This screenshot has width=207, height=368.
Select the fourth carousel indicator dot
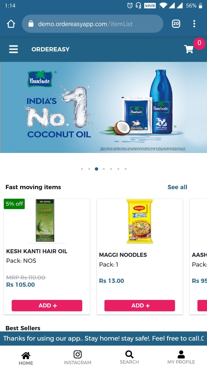(104, 169)
